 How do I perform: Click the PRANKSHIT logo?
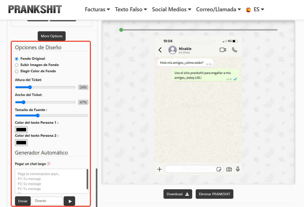coord(35,9)
